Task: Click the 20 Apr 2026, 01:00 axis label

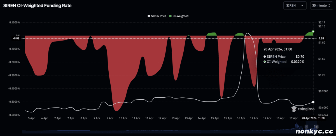Action: 313,118
